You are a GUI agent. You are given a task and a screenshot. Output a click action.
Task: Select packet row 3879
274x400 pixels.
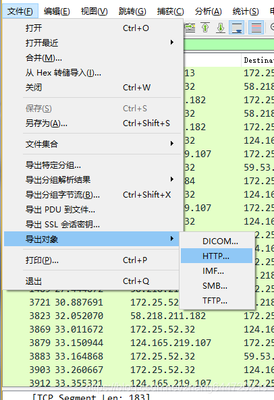tap(138, 343)
